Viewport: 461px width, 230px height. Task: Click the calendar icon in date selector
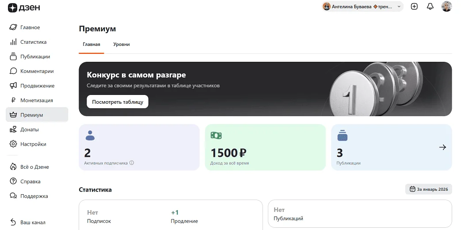[x=412, y=189]
